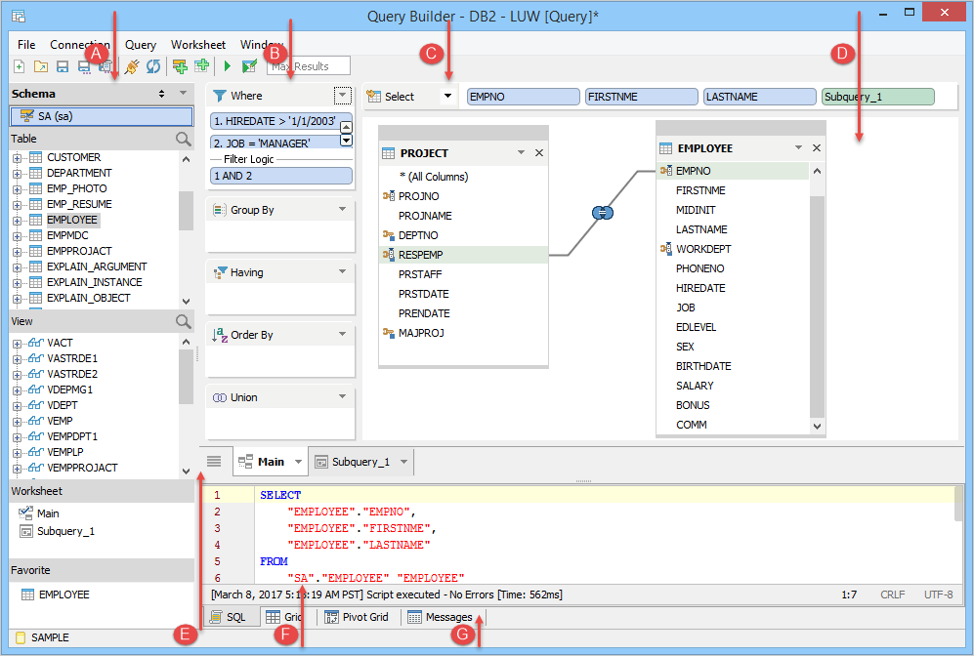Click the EMPLOYEE diagram table grid icon
The image size is (974, 656).
click(665, 148)
